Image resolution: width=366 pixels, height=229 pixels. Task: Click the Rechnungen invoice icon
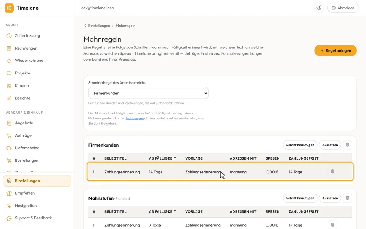pyautogui.click(x=9, y=48)
